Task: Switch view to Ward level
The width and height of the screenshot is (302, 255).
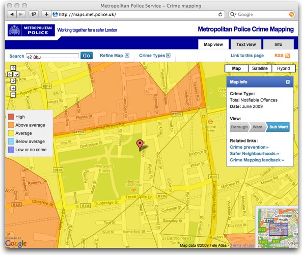Action: point(258,127)
